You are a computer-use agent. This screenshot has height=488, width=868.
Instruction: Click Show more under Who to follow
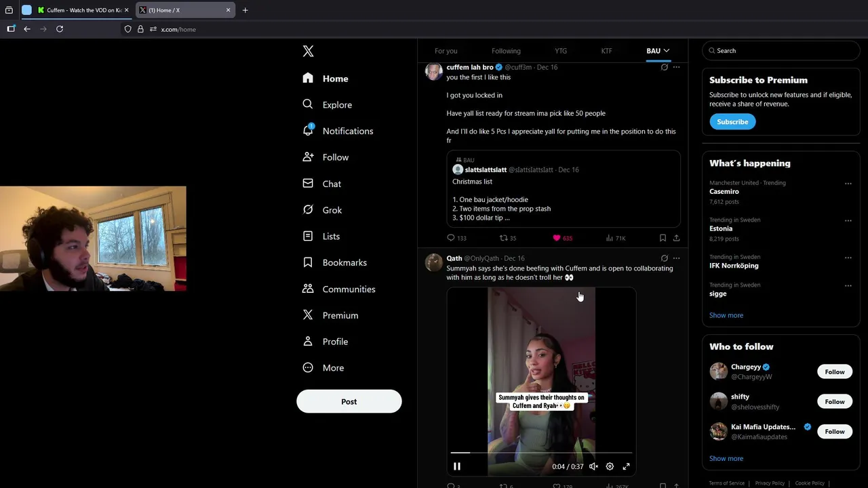point(726,458)
